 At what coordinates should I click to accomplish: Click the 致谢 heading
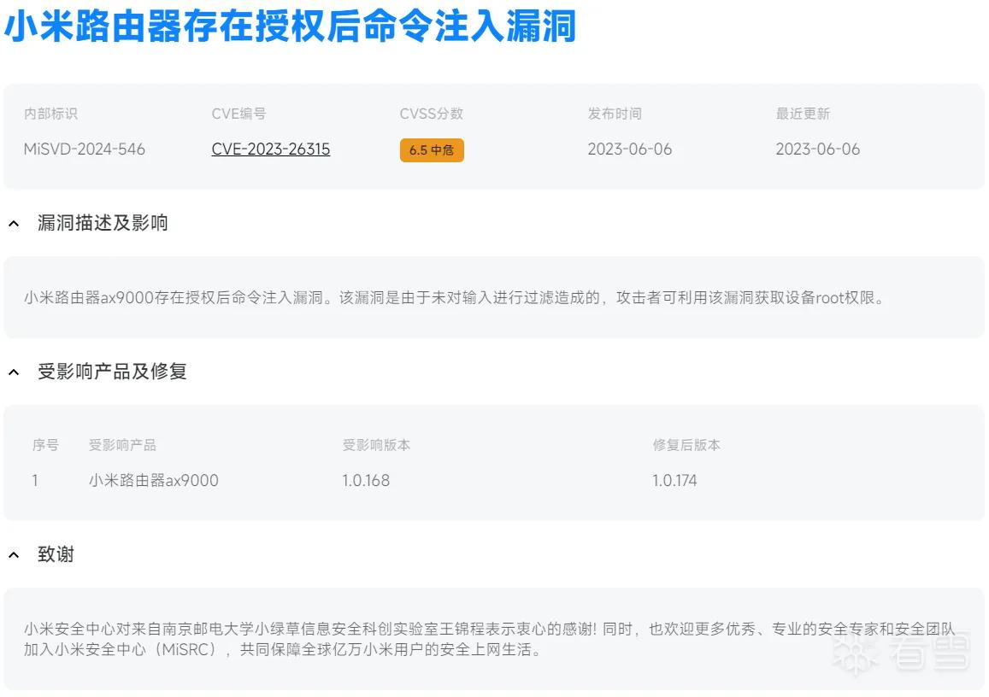[x=56, y=554]
